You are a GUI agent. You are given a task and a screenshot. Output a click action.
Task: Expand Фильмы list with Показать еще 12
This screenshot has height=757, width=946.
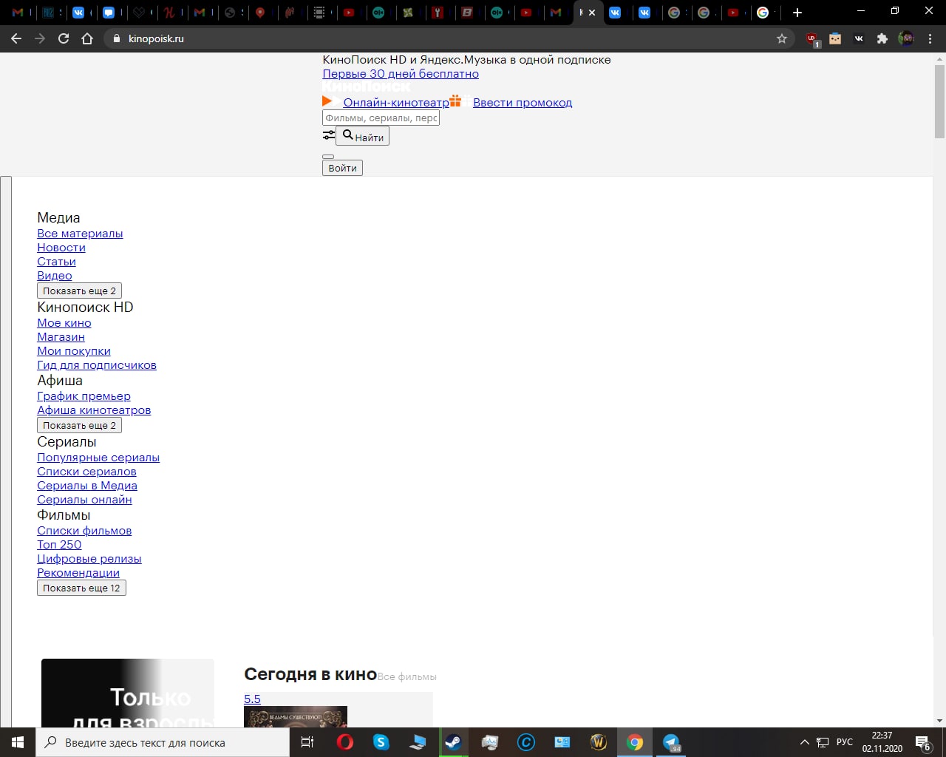click(x=81, y=588)
